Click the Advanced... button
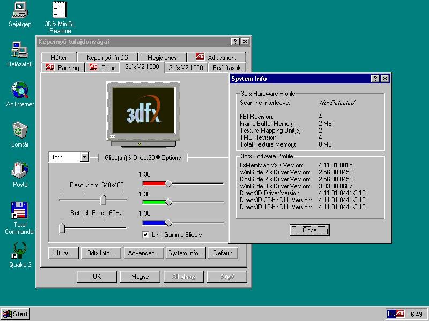 [144, 253]
